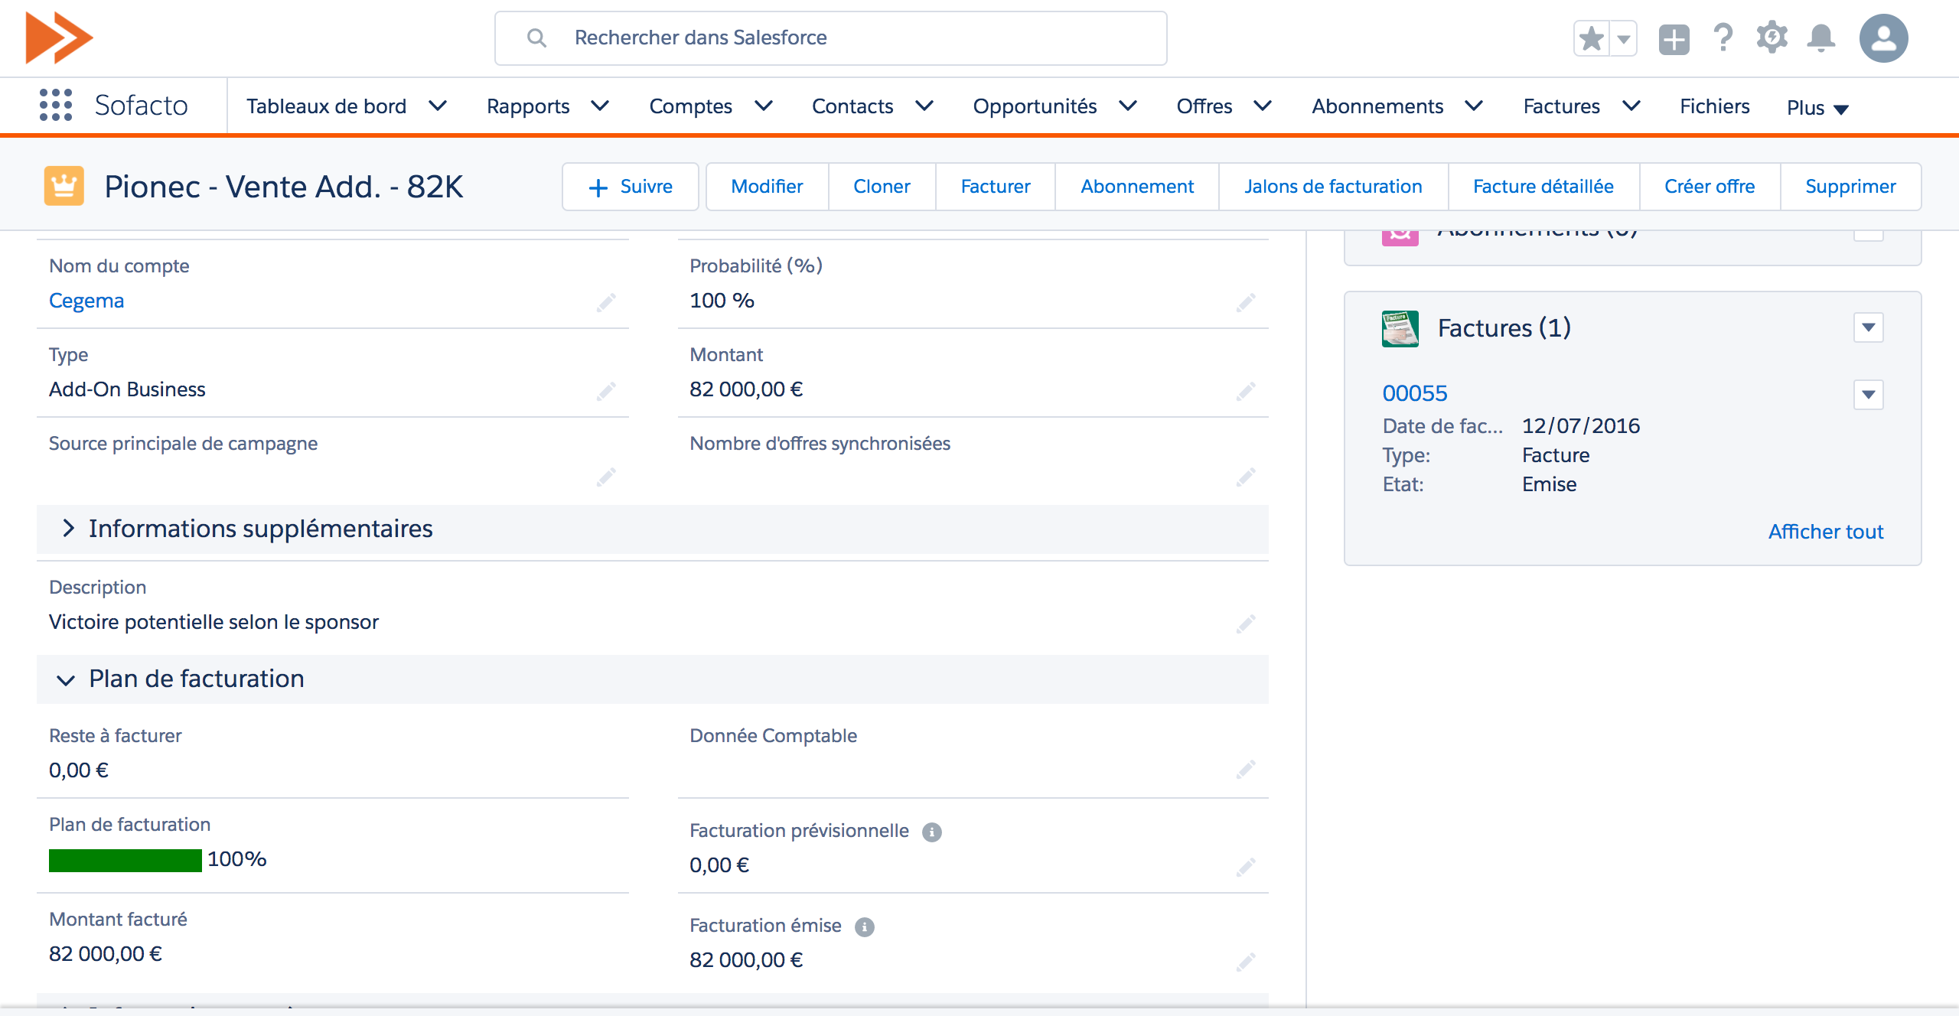The width and height of the screenshot is (1959, 1016).
Task: Click Jalons de facturation button
Action: 1333,187
